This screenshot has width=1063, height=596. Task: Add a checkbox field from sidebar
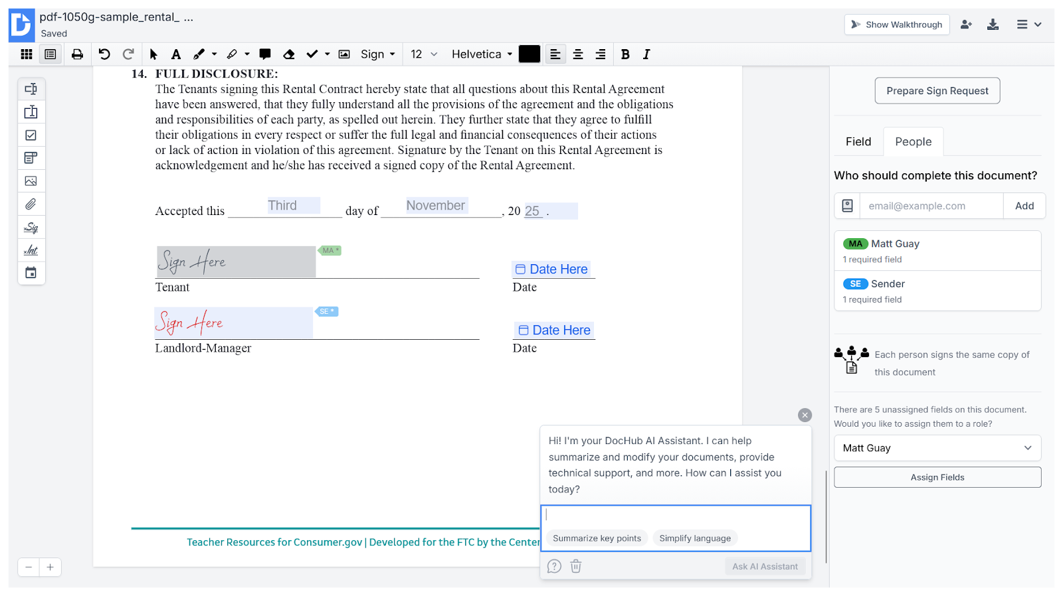[31, 135]
